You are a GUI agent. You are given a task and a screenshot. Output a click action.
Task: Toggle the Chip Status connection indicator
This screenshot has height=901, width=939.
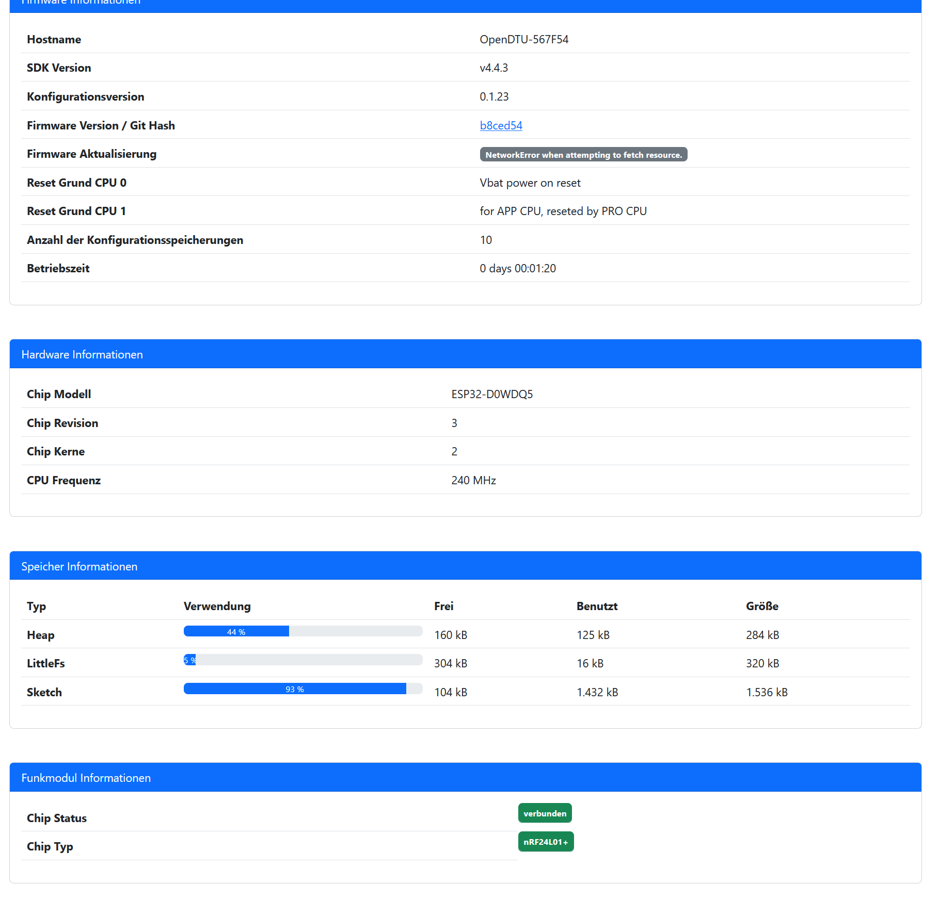545,813
